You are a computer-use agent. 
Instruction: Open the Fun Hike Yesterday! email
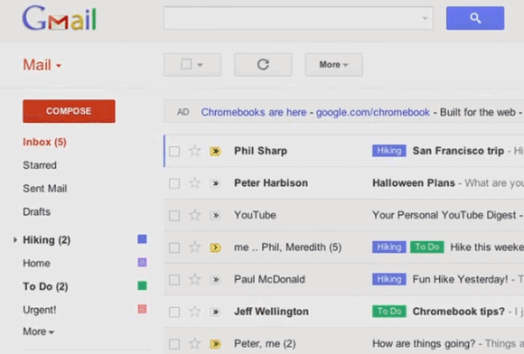point(460,279)
